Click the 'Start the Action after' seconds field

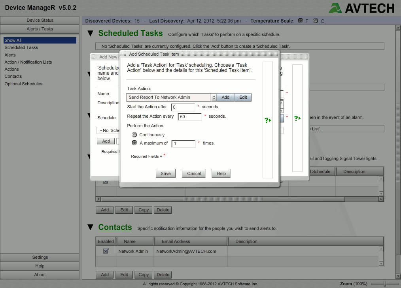click(x=183, y=107)
